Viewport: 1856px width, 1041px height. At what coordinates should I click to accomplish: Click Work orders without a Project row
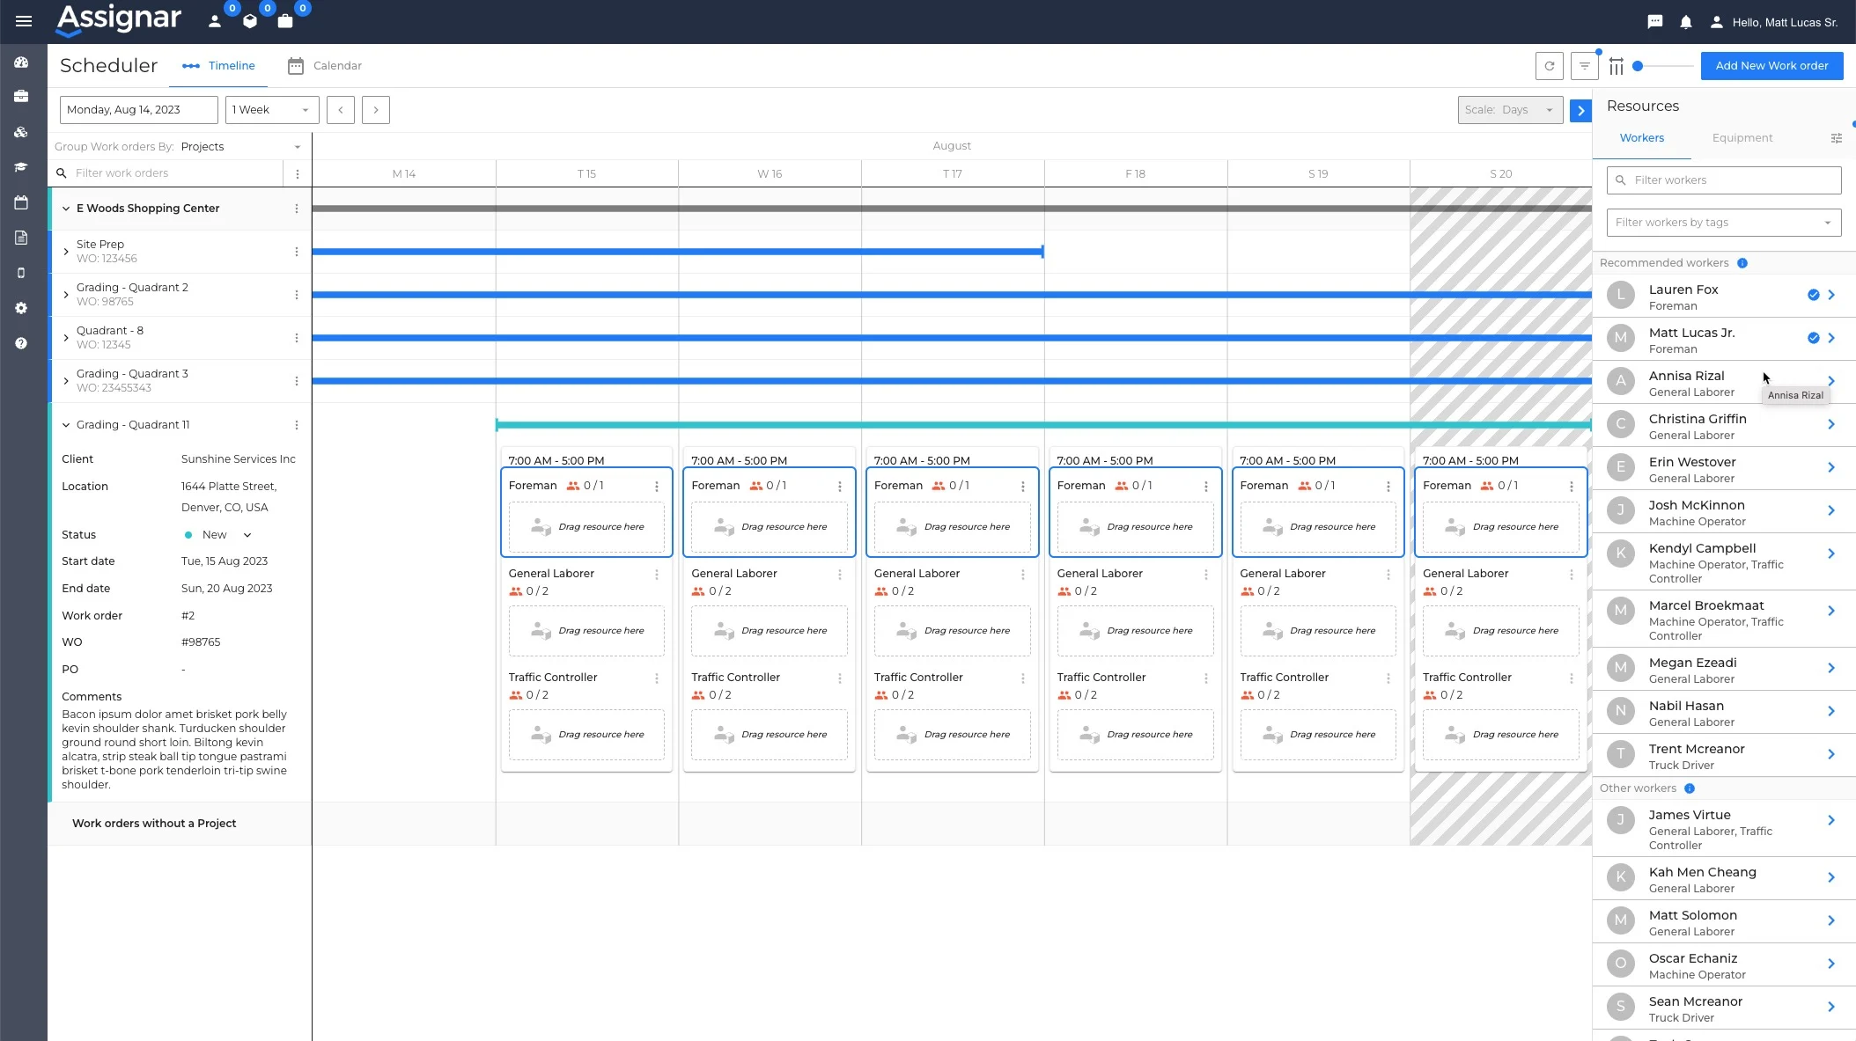(x=180, y=824)
